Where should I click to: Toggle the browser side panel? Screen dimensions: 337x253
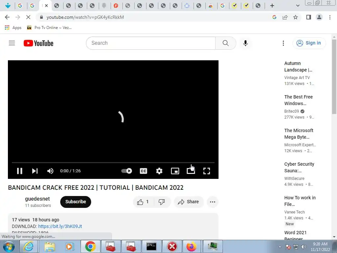point(309,17)
